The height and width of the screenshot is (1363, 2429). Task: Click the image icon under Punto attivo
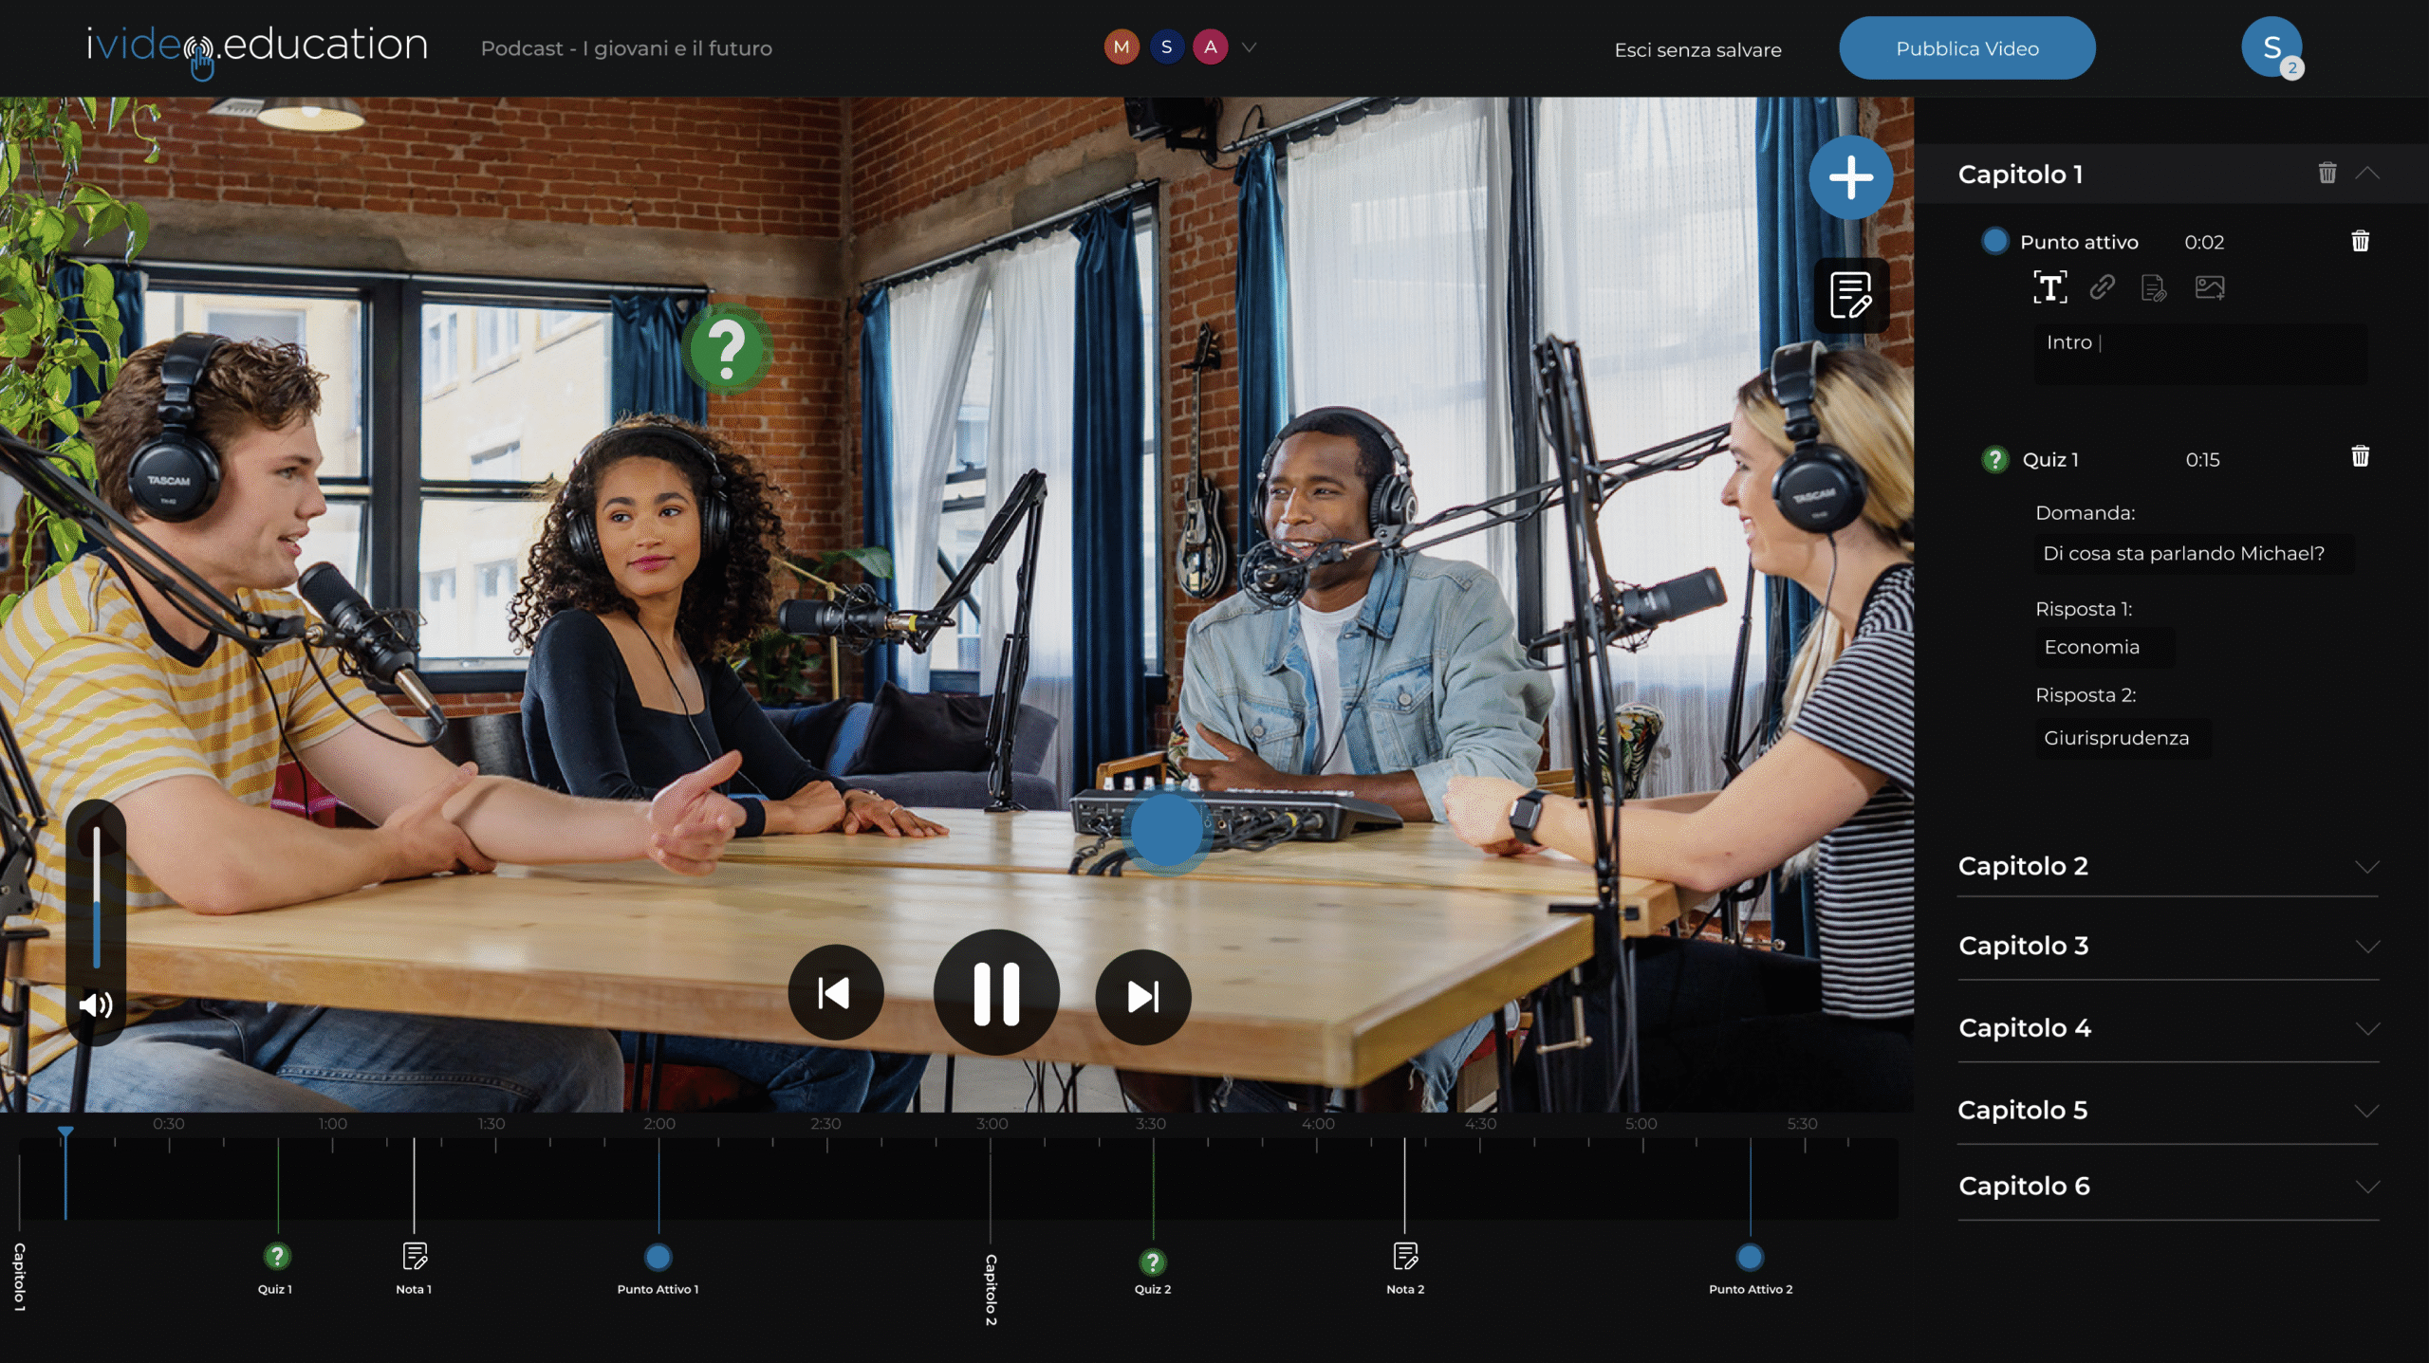pyautogui.click(x=2210, y=286)
